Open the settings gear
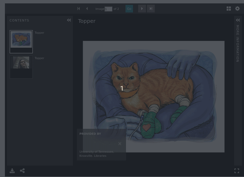The height and width of the screenshot is (177, 244). 237,8
